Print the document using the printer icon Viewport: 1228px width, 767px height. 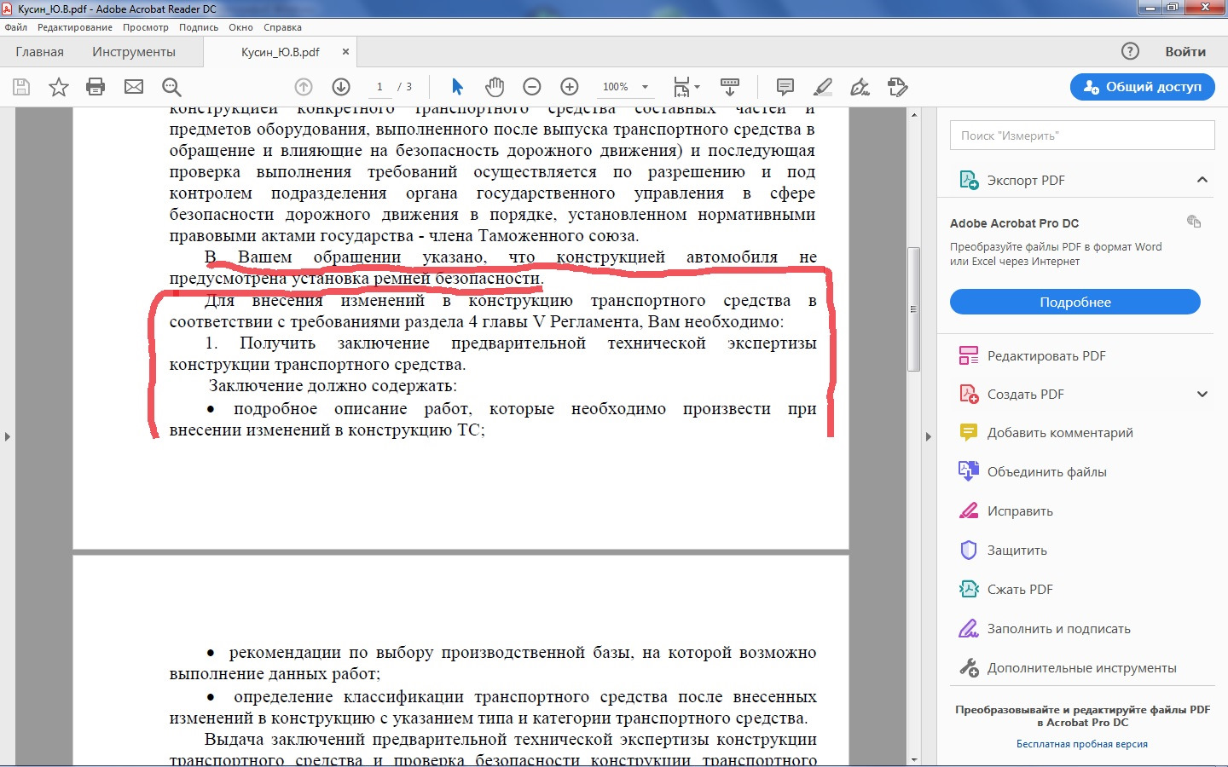96,87
